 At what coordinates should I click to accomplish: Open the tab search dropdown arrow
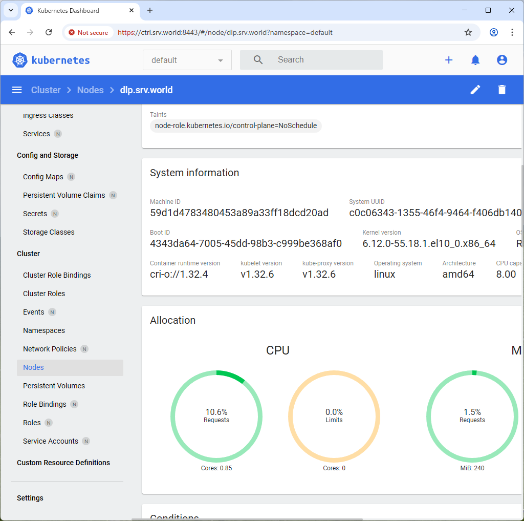click(x=11, y=10)
